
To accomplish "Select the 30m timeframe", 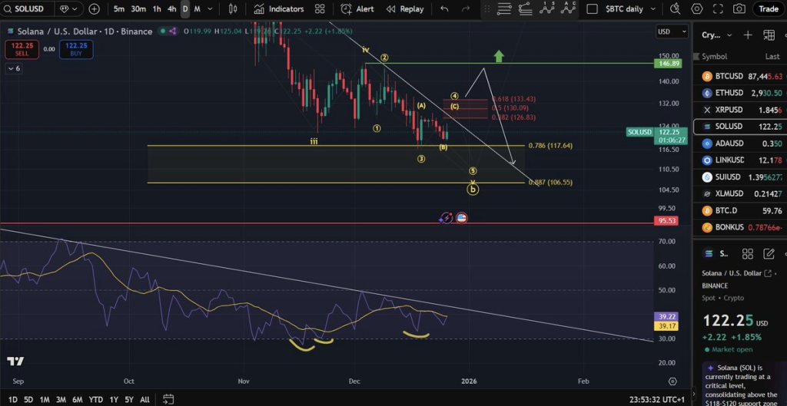I will pos(138,9).
